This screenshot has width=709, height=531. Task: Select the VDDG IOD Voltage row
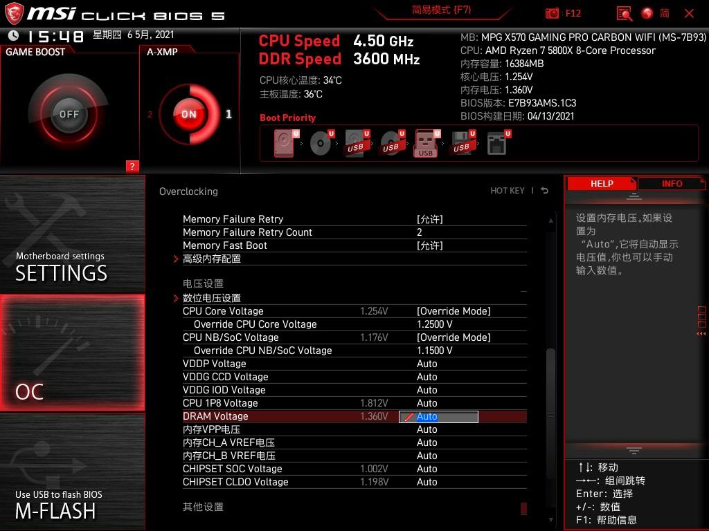(354, 390)
